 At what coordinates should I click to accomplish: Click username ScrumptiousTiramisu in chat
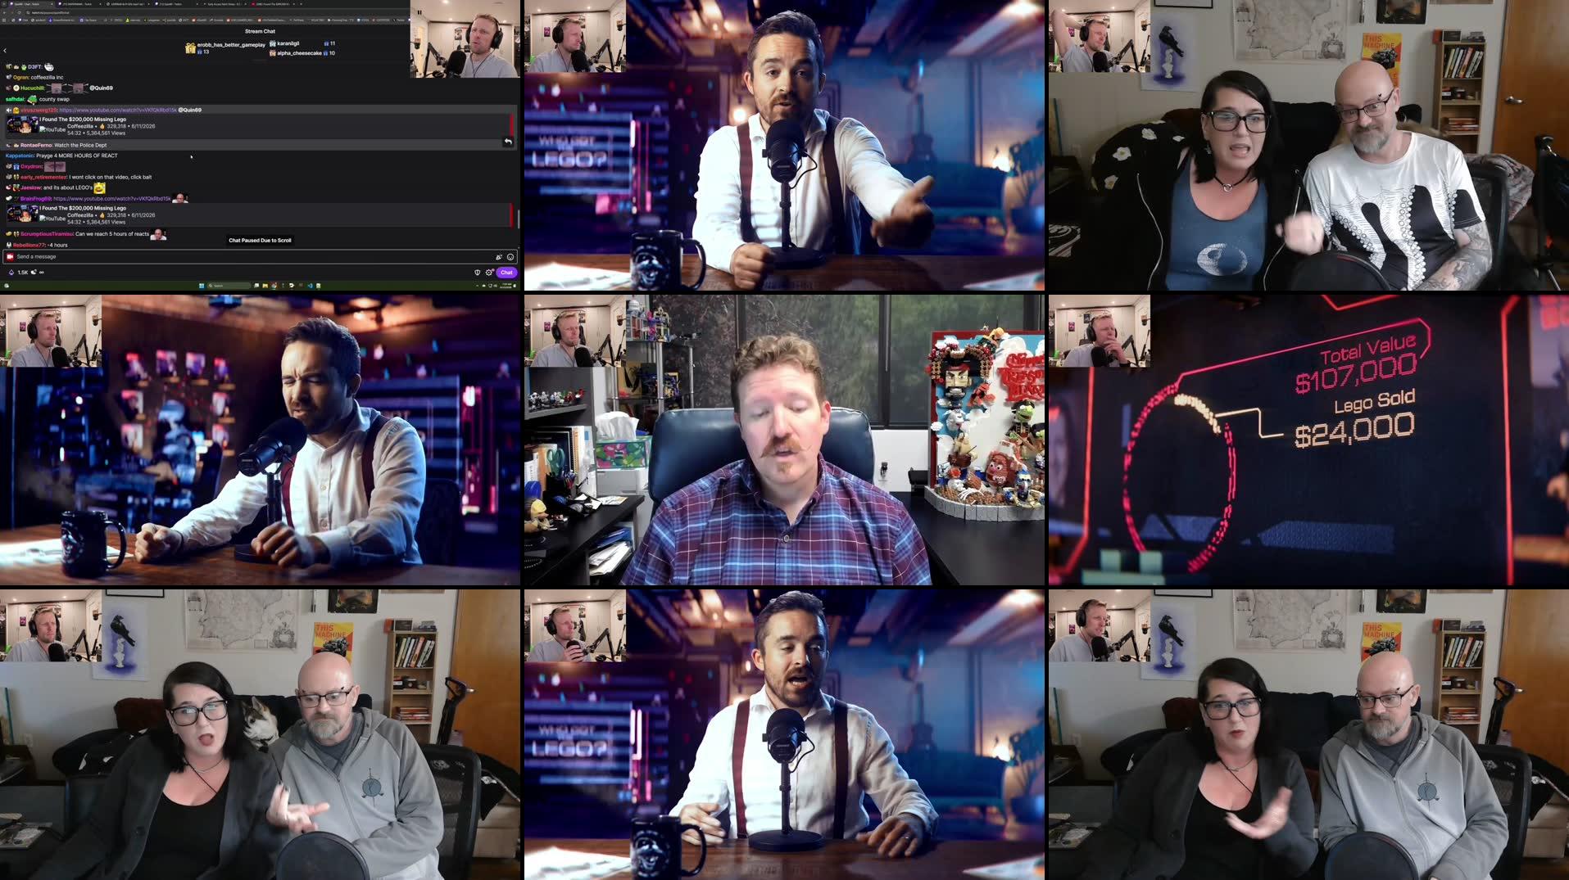click(x=47, y=234)
